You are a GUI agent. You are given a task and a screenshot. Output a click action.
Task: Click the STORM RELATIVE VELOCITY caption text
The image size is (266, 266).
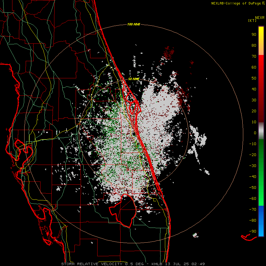click(92, 264)
